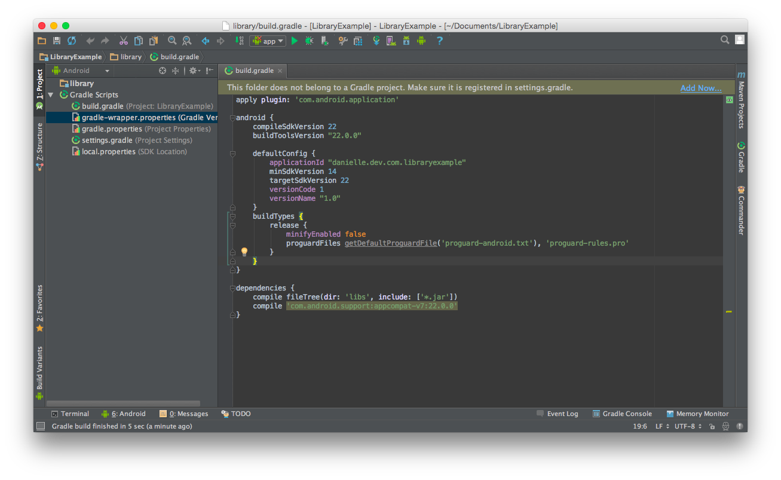Open the SDK Manager icon
The width and height of the screenshot is (781, 480).
[406, 41]
